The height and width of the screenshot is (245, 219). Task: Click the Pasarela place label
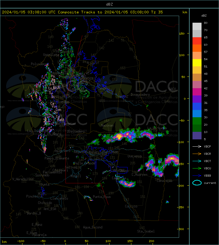tap(39, 235)
